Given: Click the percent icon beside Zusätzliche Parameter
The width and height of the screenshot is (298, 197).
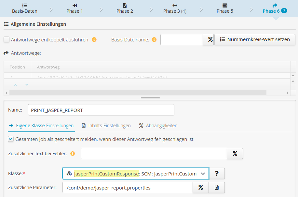Looking at the screenshot, I should point(201,188).
